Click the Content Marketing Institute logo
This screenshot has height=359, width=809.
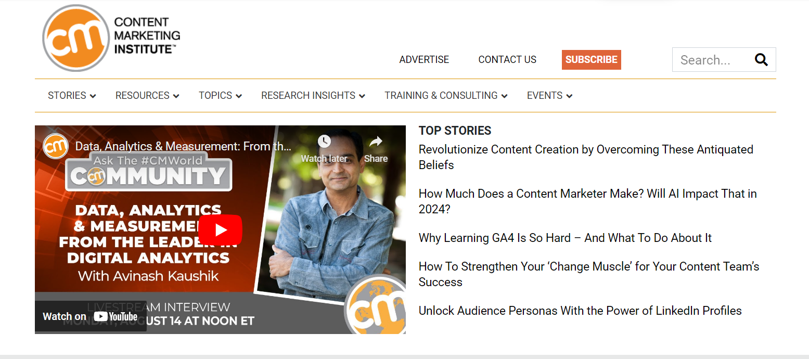[111, 38]
